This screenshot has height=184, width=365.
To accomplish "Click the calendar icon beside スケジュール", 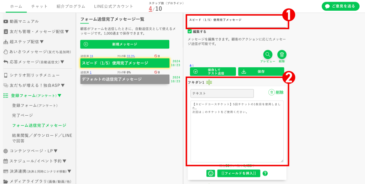I will tap(6, 161).
